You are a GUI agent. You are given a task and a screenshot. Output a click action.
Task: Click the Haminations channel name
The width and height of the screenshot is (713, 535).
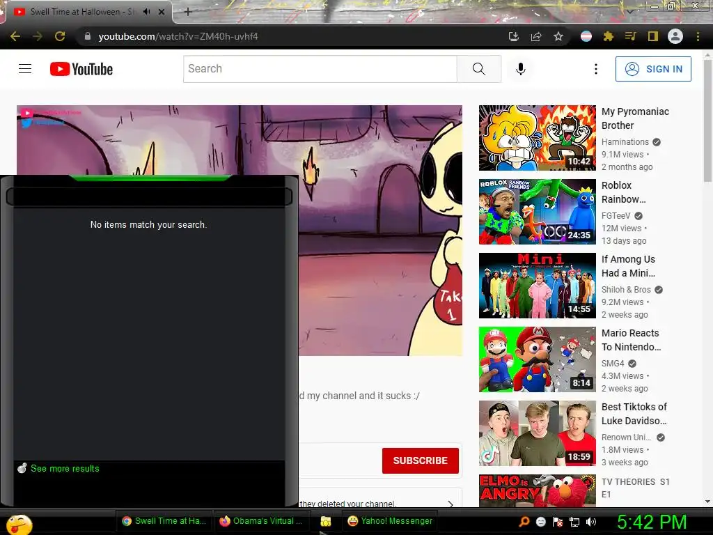coord(625,142)
